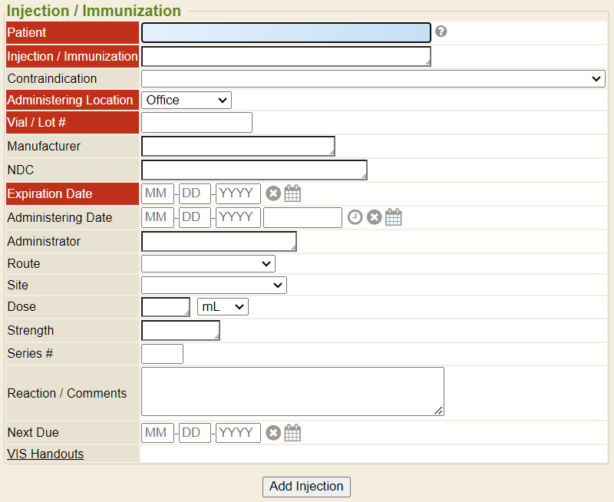Viewport: 614px width, 502px height.
Task: Expand the Contraindication dropdown
Action: click(x=373, y=78)
